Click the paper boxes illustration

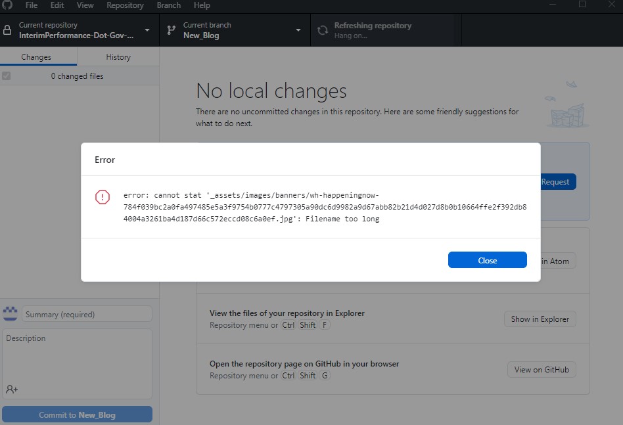tap(567, 106)
